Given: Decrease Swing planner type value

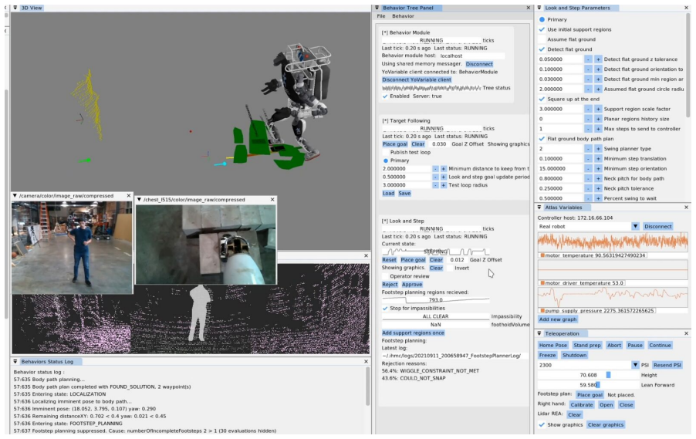Looking at the screenshot, I should coord(588,149).
